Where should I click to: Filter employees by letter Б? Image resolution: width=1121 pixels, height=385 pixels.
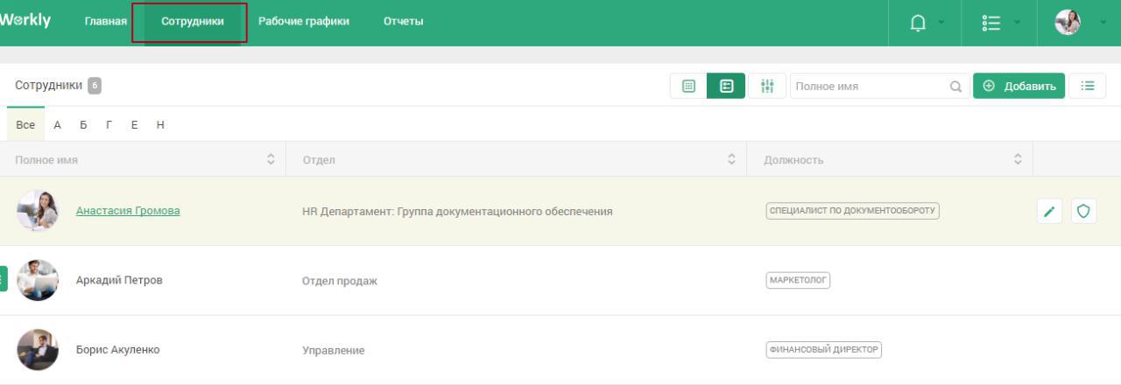tap(83, 125)
